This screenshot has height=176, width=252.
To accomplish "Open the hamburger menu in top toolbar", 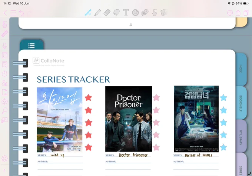I will [13, 13].
